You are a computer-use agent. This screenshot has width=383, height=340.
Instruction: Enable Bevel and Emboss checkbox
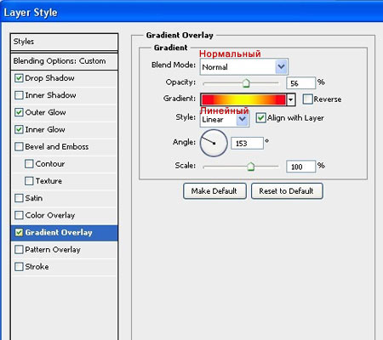coord(19,147)
